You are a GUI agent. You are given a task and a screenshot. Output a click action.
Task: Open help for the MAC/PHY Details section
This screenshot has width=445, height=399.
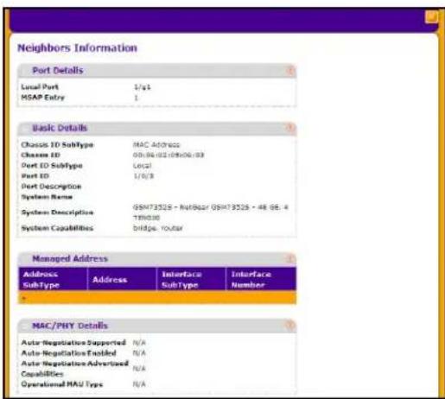point(290,326)
